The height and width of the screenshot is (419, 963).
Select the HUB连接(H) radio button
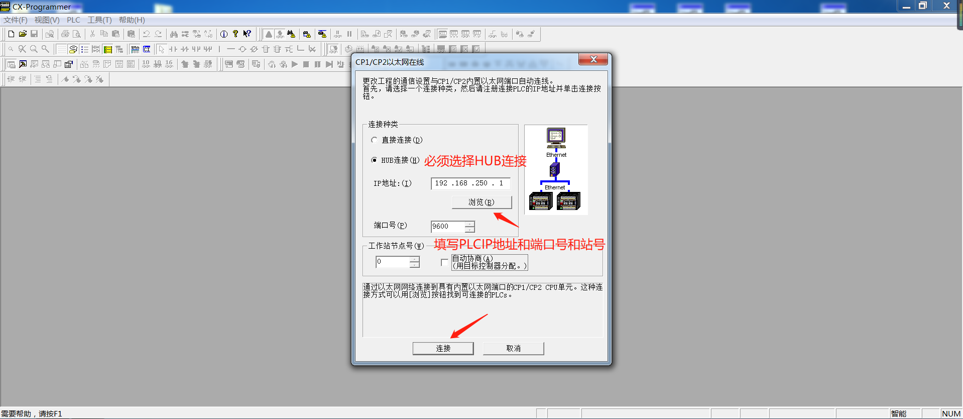(x=374, y=160)
